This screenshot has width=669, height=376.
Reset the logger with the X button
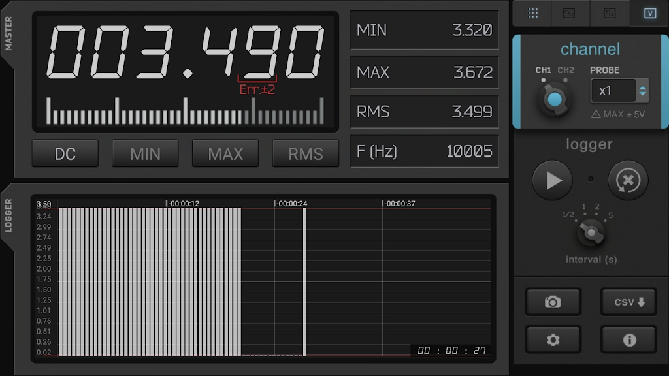(628, 180)
